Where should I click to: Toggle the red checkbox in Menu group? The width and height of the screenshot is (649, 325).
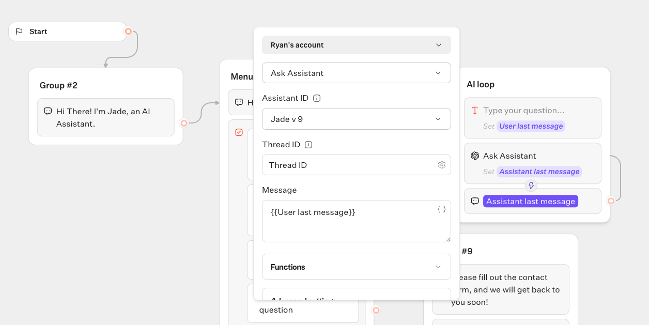pos(239,132)
